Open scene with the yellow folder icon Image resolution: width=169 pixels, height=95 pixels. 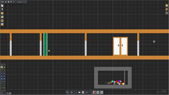[x=2, y=13]
